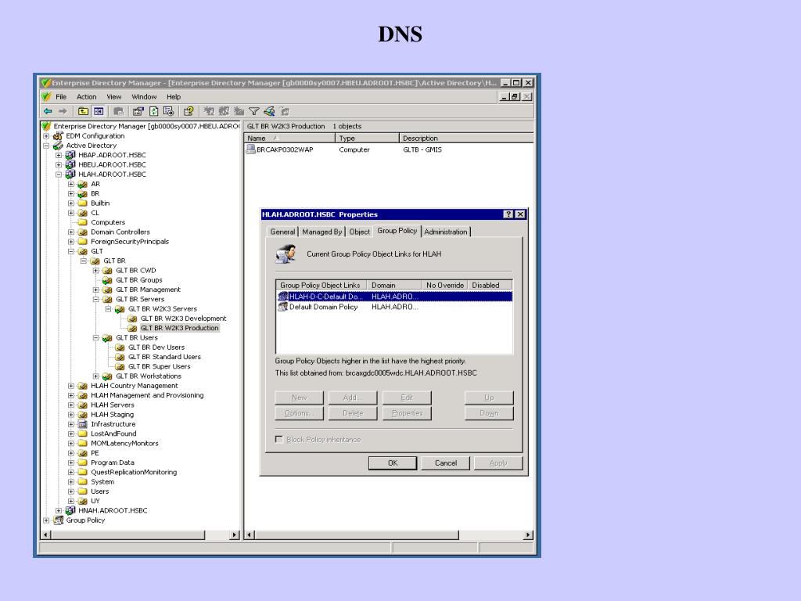Click the Active Directory node icon

pos(58,146)
